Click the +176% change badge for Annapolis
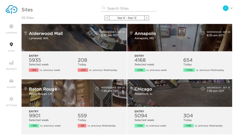This screenshot has width=239, height=135. [189, 70]
